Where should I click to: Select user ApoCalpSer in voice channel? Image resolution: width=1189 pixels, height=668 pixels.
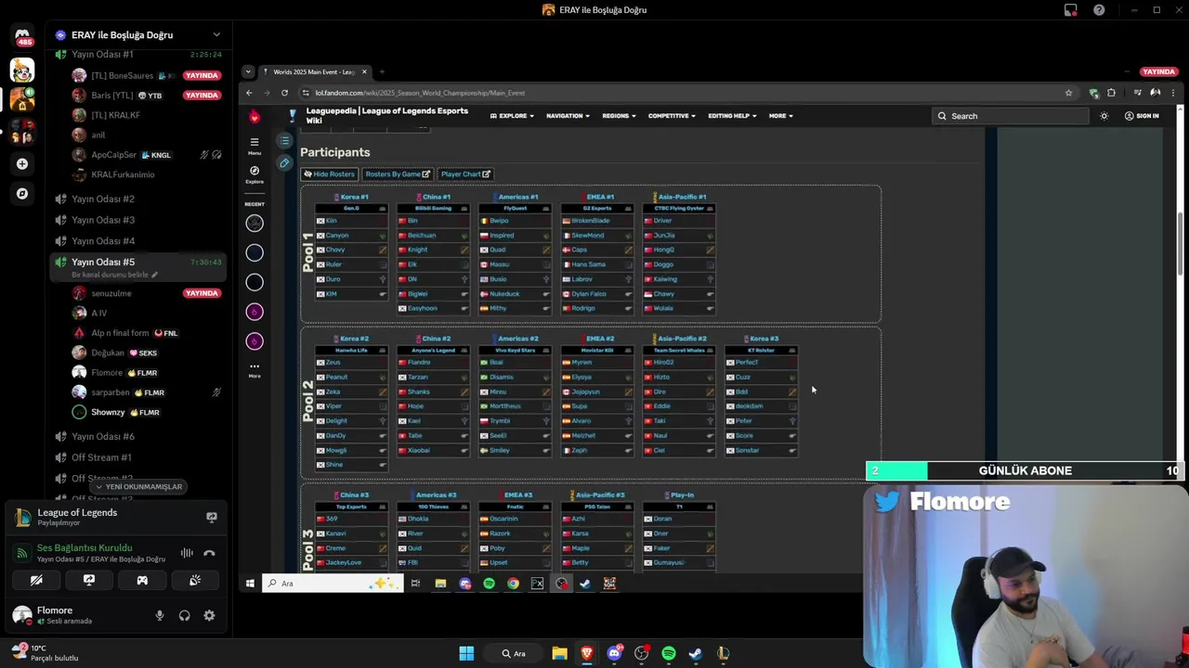113,155
